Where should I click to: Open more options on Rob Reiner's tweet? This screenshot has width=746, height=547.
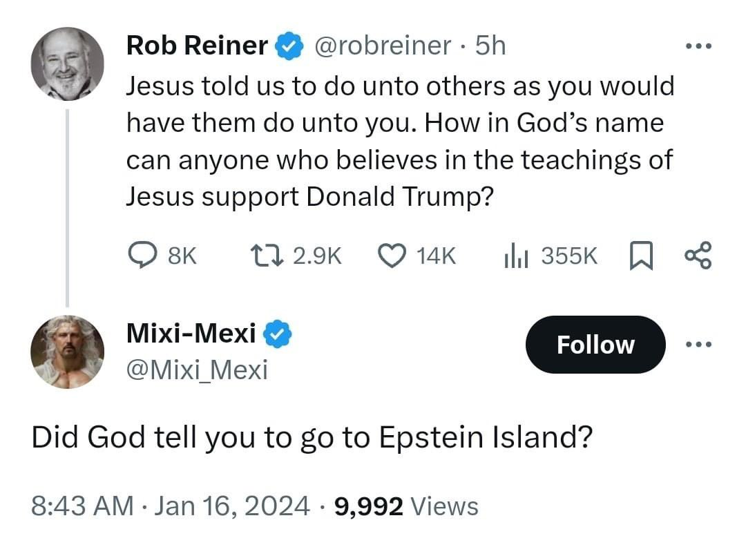point(697,47)
